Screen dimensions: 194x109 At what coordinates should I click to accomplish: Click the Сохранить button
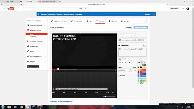click(x=129, y=27)
